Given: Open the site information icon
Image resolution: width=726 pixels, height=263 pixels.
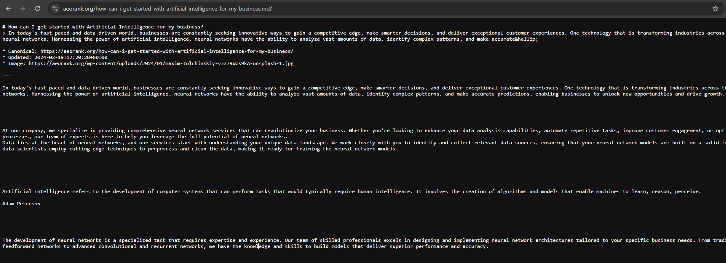Looking at the screenshot, I should pyautogui.click(x=55, y=9).
